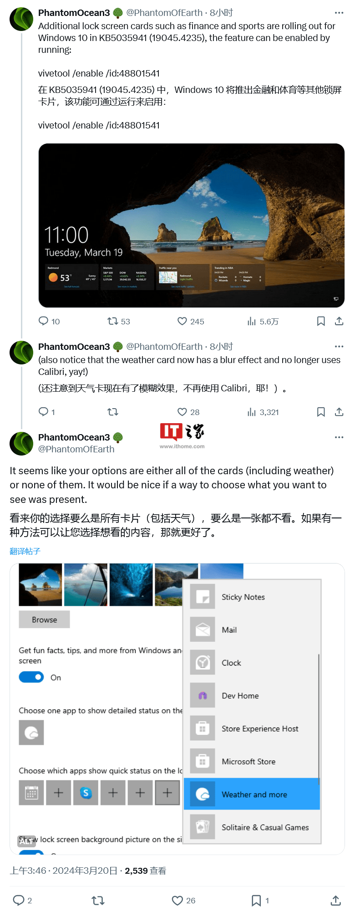Open more options menu on first tweet
The width and height of the screenshot is (355, 917).
click(x=339, y=13)
